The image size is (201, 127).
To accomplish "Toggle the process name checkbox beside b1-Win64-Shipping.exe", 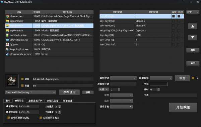I will click(x=22, y=79).
